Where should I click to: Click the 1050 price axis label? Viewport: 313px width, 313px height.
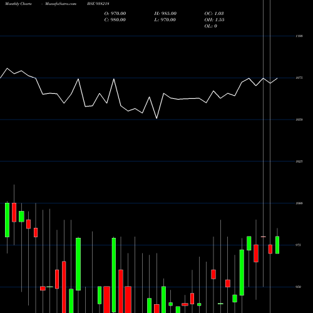tap(299, 120)
